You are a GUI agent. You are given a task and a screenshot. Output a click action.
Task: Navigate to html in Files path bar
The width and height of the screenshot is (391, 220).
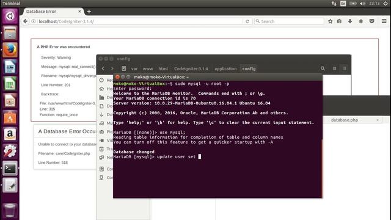click(163, 68)
